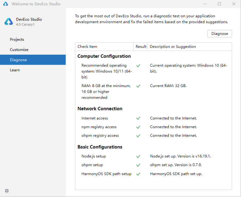The image size is (241, 197).
Task: Click the '4.0 Canary1' version label
Action: click(25, 24)
